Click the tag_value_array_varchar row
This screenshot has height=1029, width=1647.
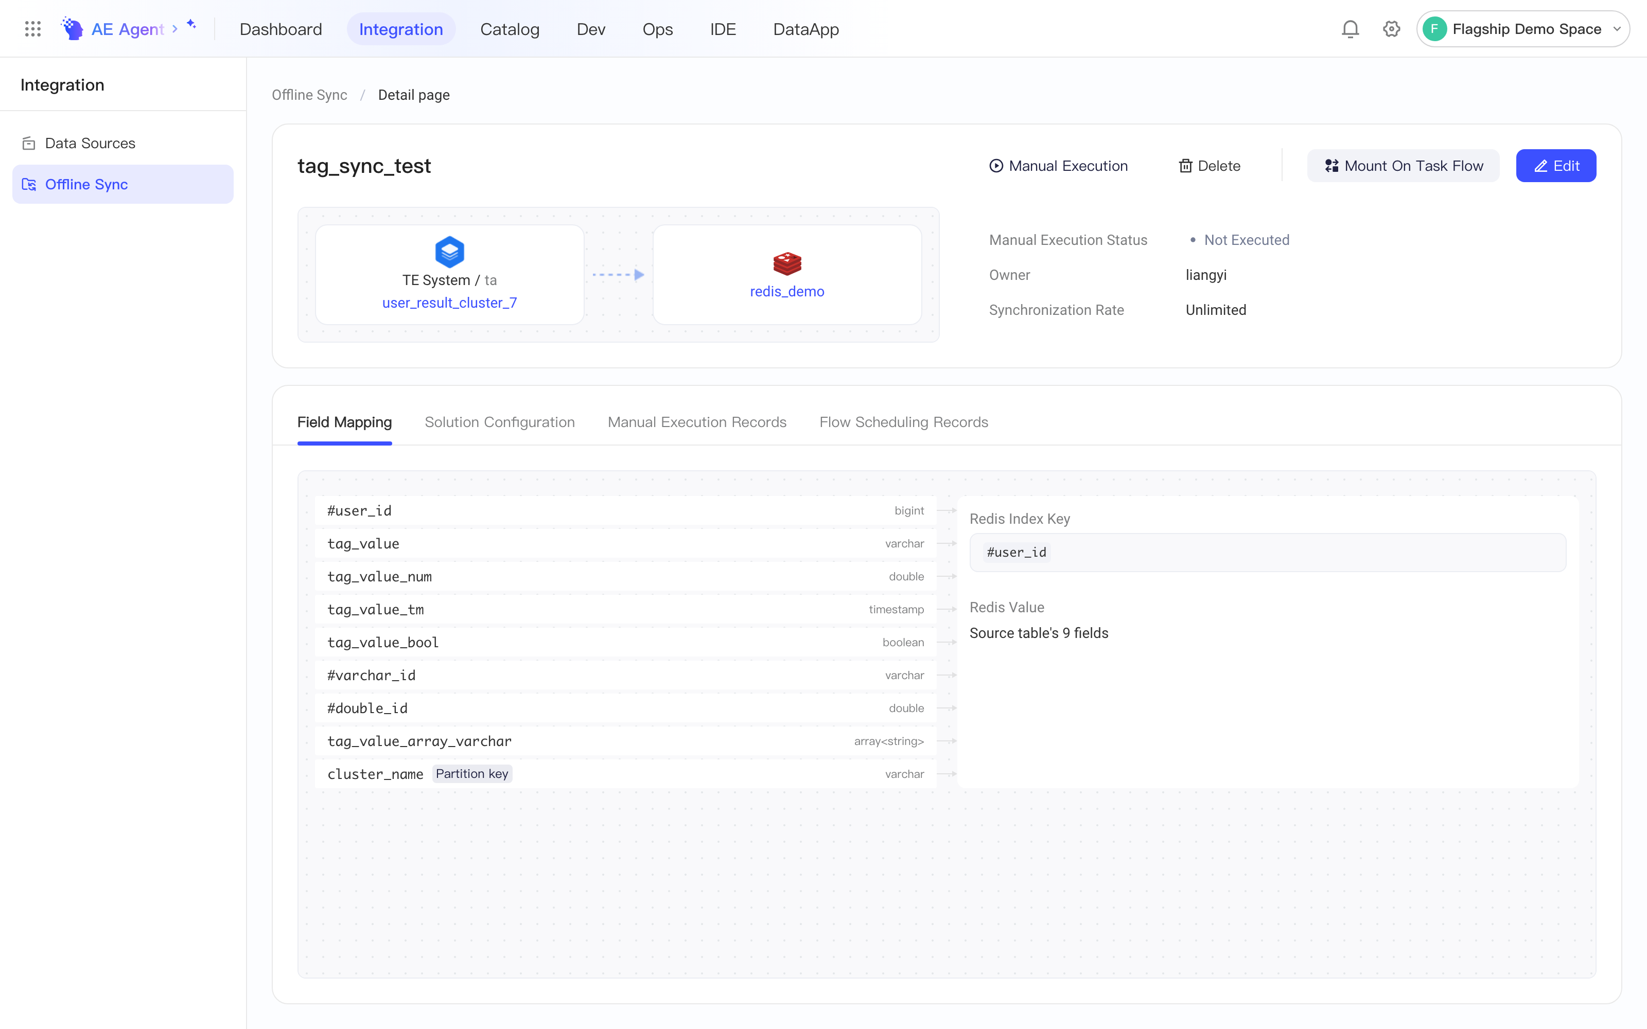(625, 741)
